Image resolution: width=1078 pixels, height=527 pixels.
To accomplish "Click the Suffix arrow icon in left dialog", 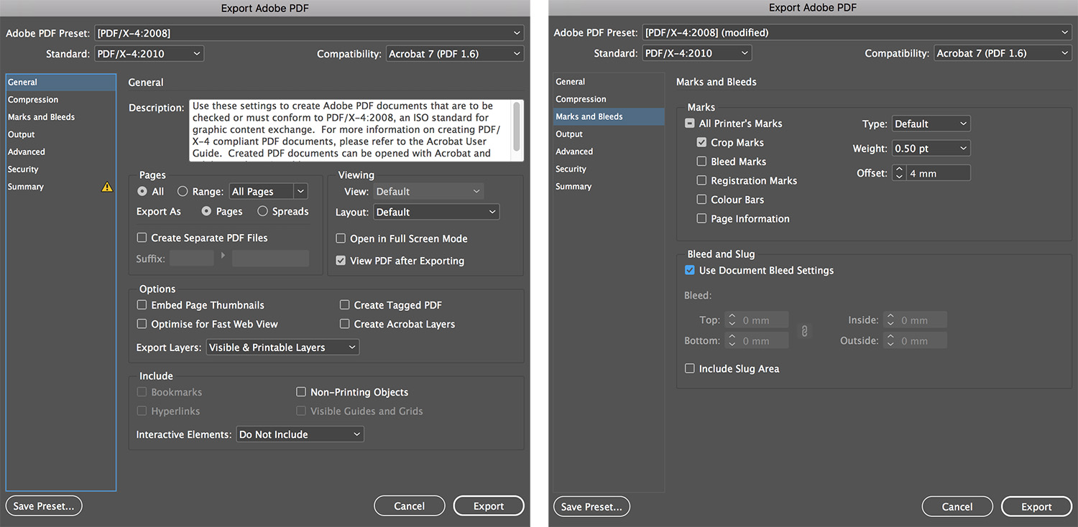I will [x=223, y=256].
